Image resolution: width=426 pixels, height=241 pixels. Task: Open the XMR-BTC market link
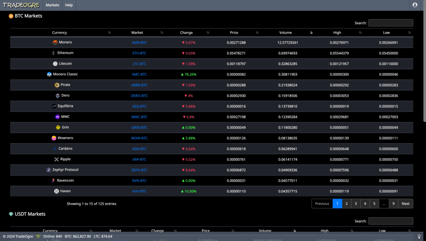139,42
